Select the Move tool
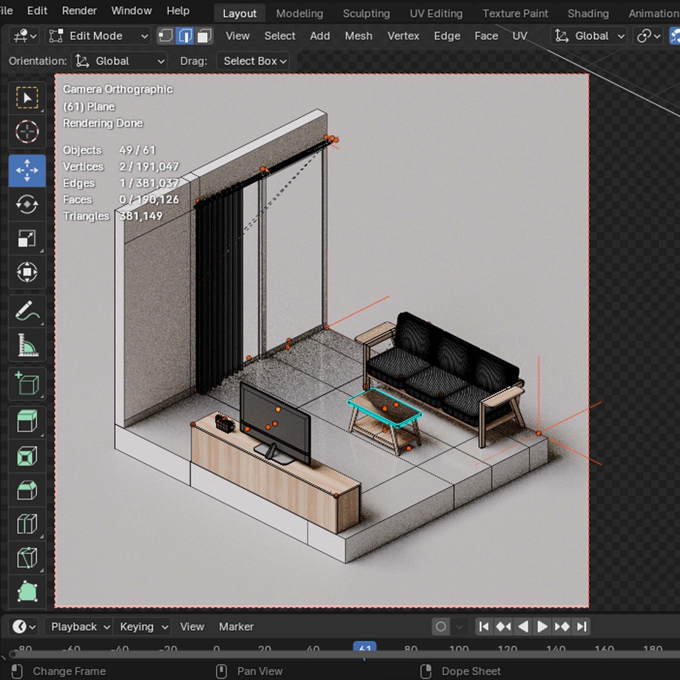Screen dimensions: 680x680 coord(27,171)
